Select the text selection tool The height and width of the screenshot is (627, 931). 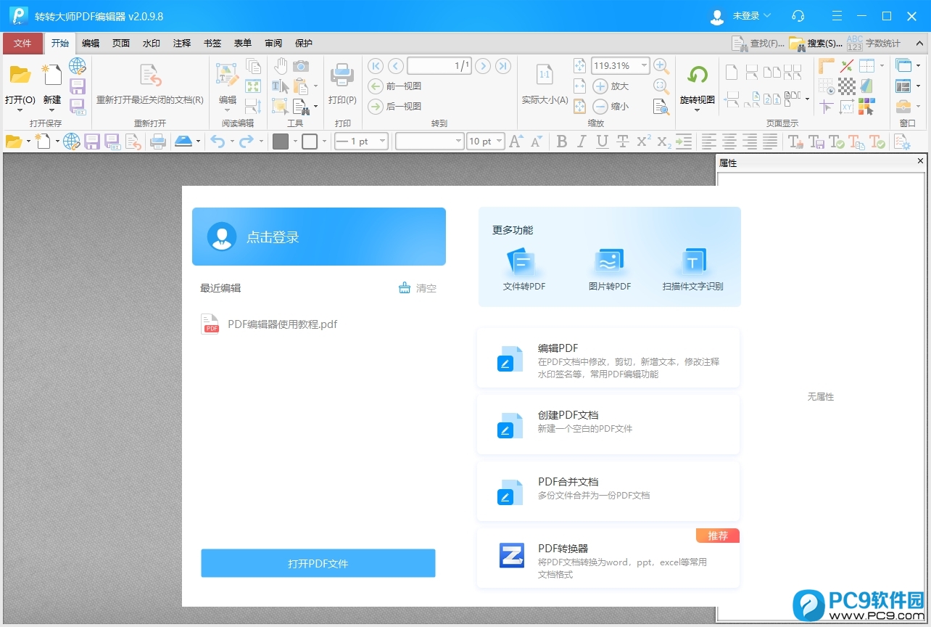click(281, 86)
